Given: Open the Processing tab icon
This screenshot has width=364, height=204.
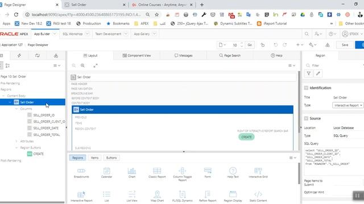Looking at the screenshot, I should point(38,56).
